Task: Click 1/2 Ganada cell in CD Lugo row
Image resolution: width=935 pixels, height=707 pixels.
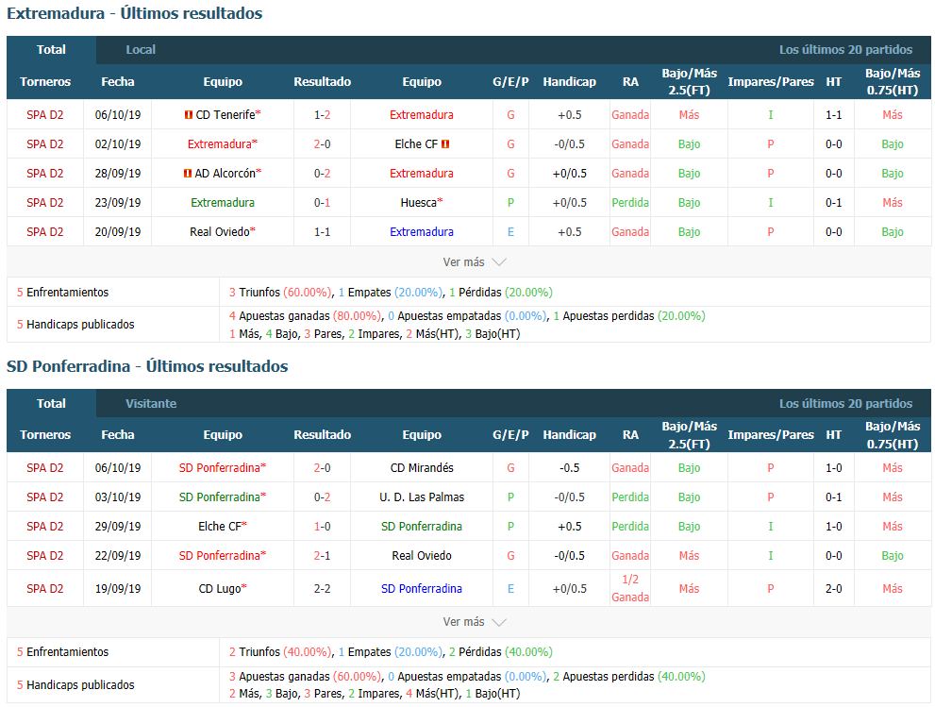Action: (630, 588)
